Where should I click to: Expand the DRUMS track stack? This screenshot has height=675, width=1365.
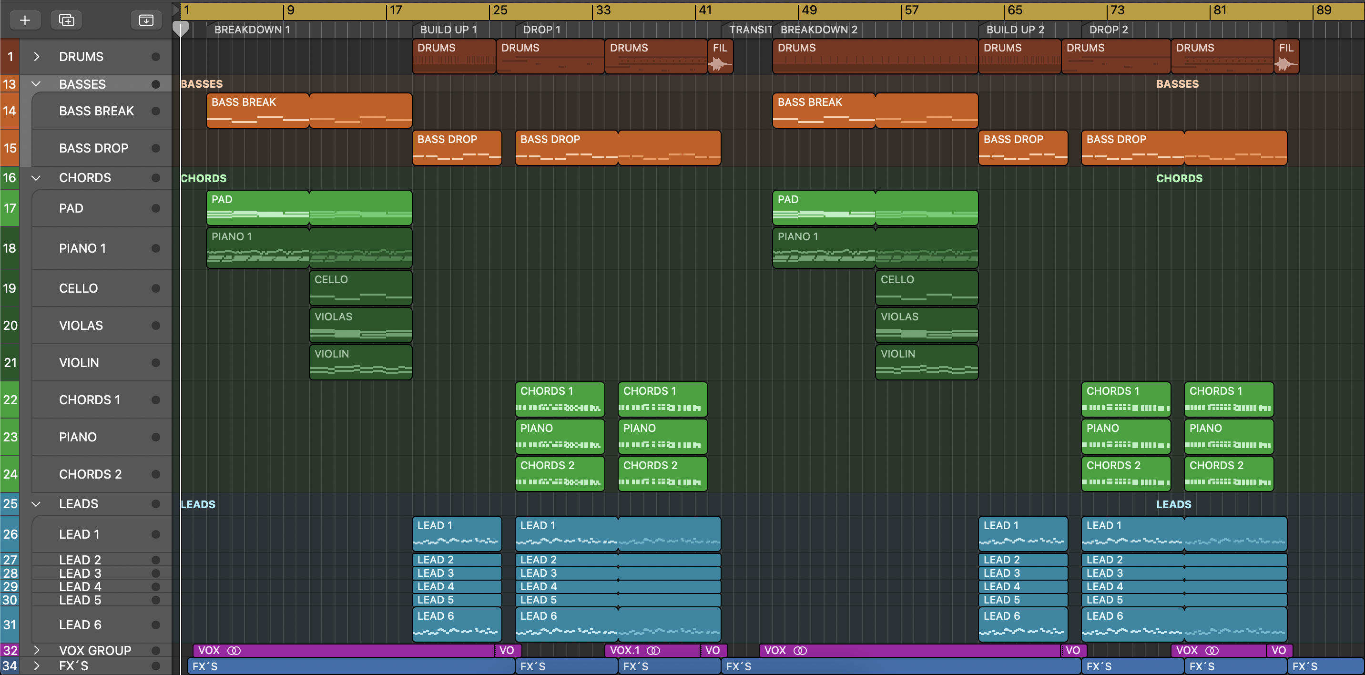(x=37, y=57)
